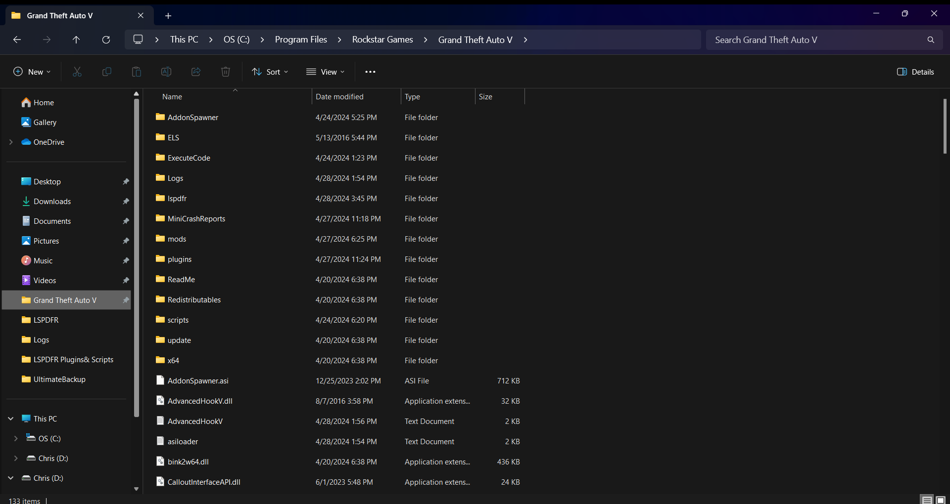Click Program Files in the address breadcrumb
The width and height of the screenshot is (950, 504).
(x=301, y=40)
